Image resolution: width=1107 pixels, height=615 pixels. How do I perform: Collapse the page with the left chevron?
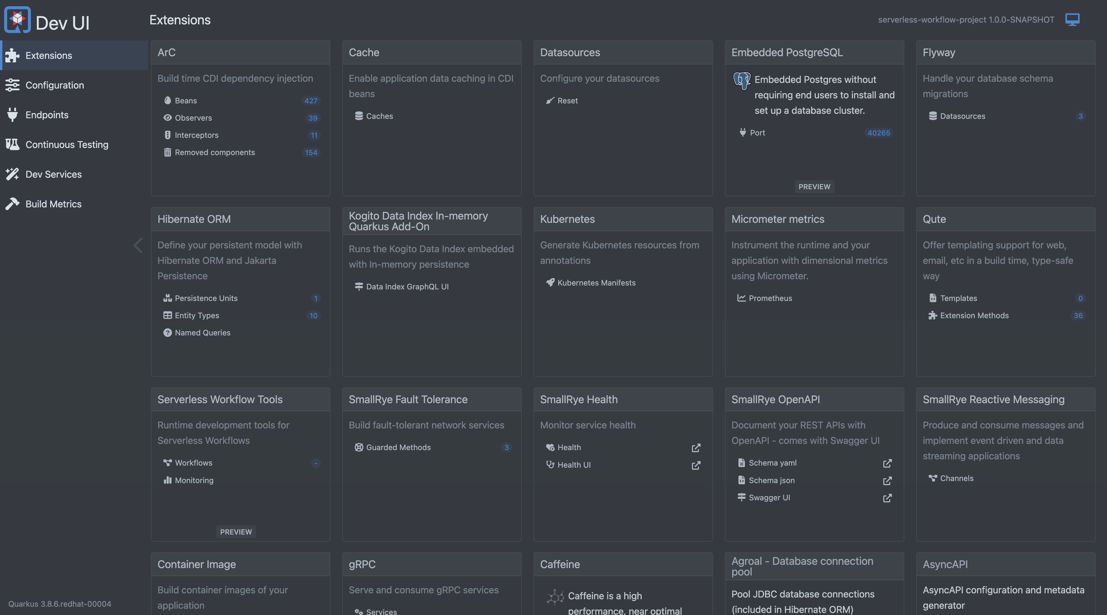(x=138, y=245)
